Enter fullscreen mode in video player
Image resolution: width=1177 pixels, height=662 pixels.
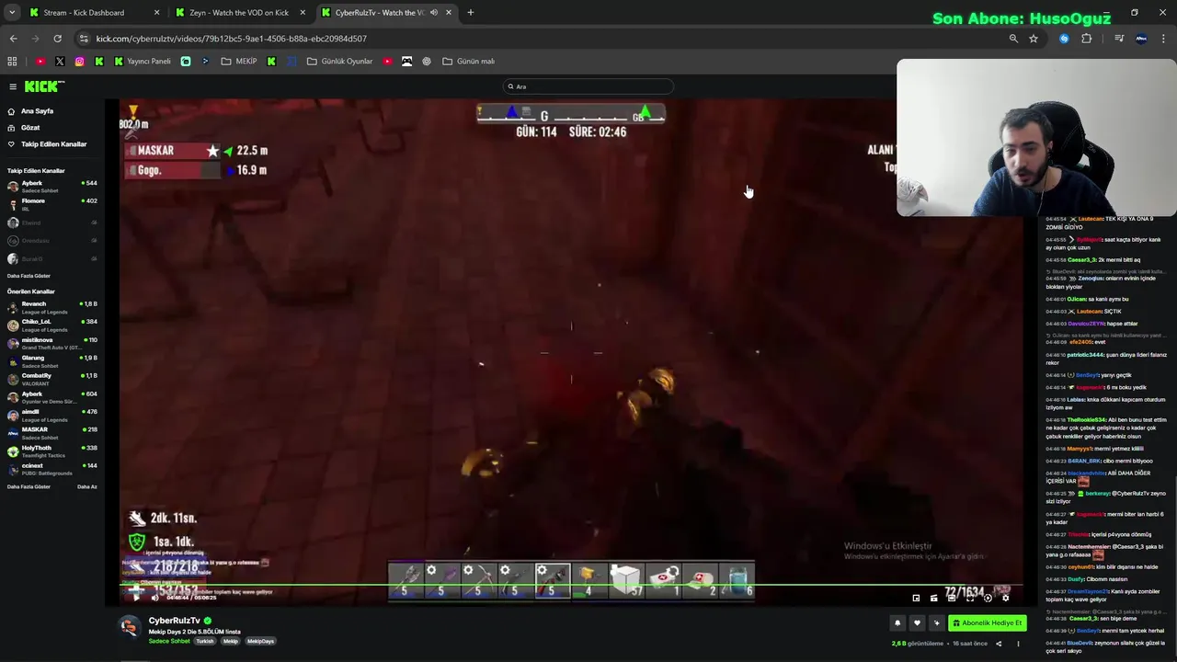tap(969, 598)
